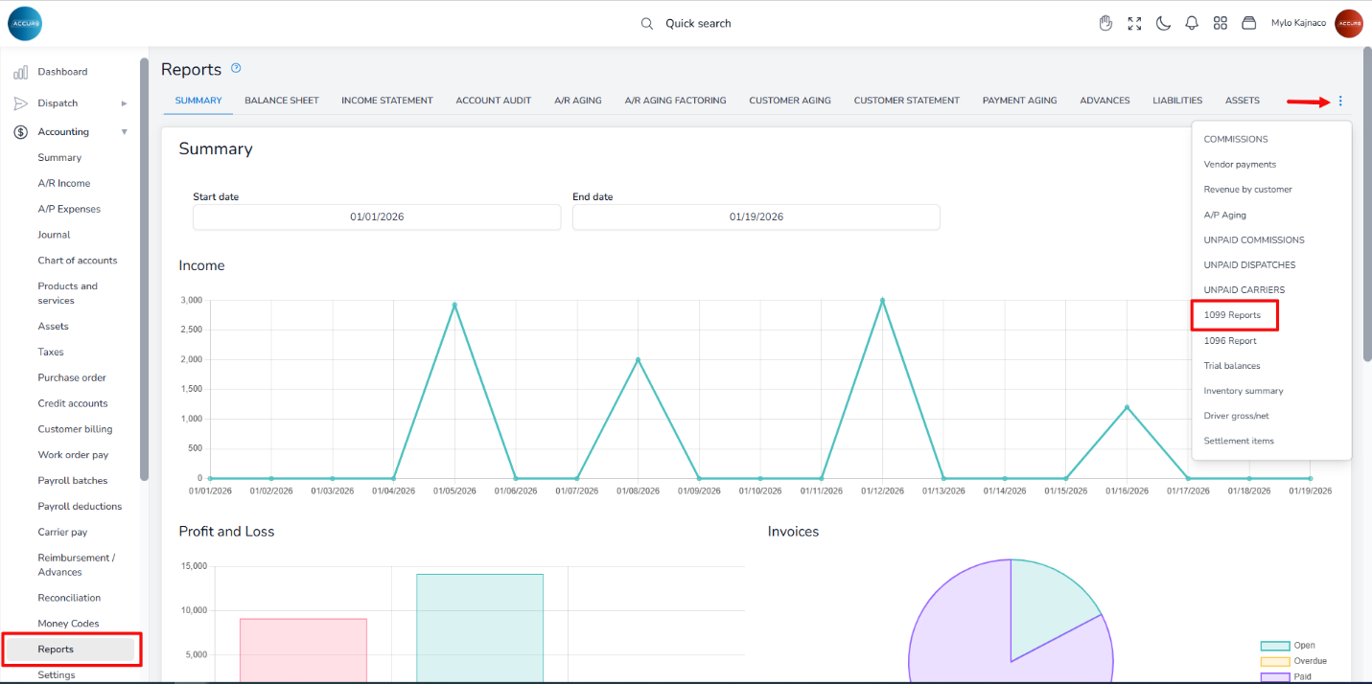The width and height of the screenshot is (1372, 684).
Task: Click the Paid purple legend swatch
Action: click(x=1274, y=676)
